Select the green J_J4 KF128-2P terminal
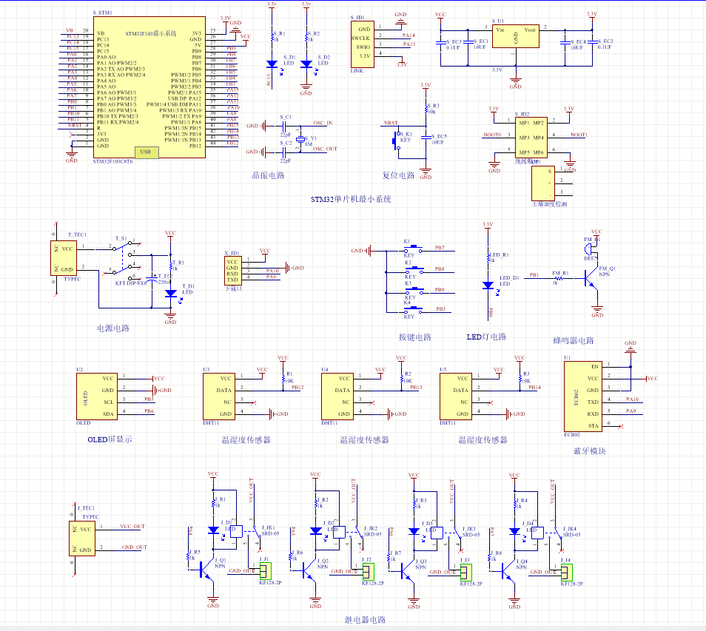Image resolution: width=706 pixels, height=631 pixels. 567,571
